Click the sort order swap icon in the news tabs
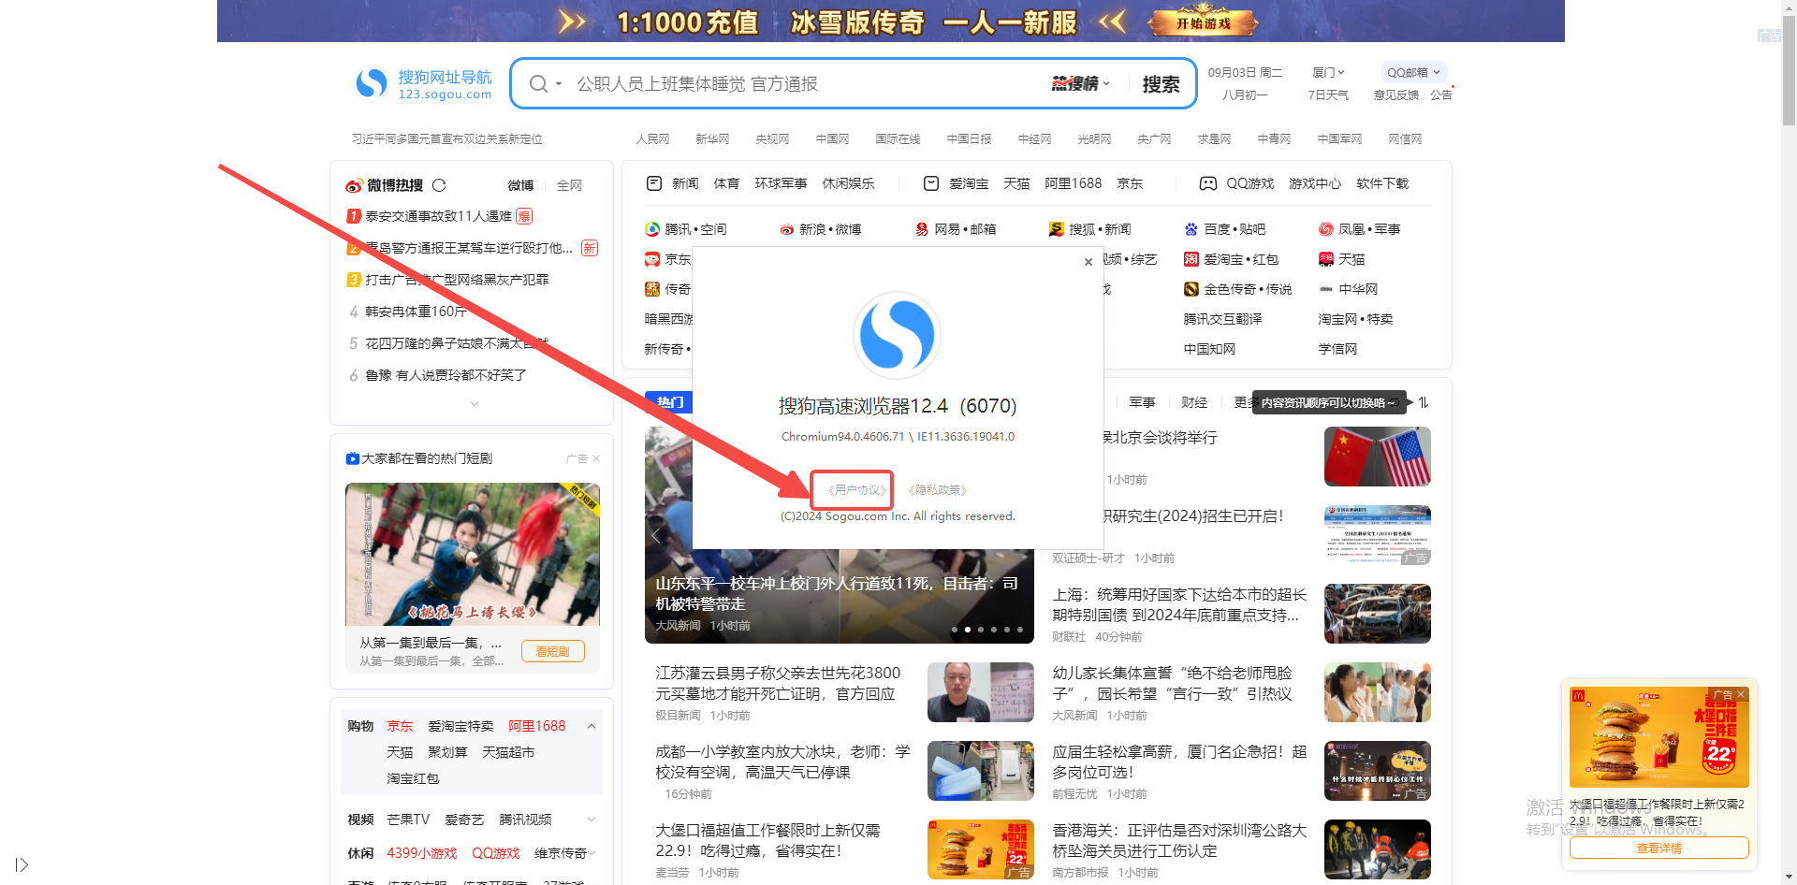Screen dimensions: 1797x885 [x=1424, y=402]
